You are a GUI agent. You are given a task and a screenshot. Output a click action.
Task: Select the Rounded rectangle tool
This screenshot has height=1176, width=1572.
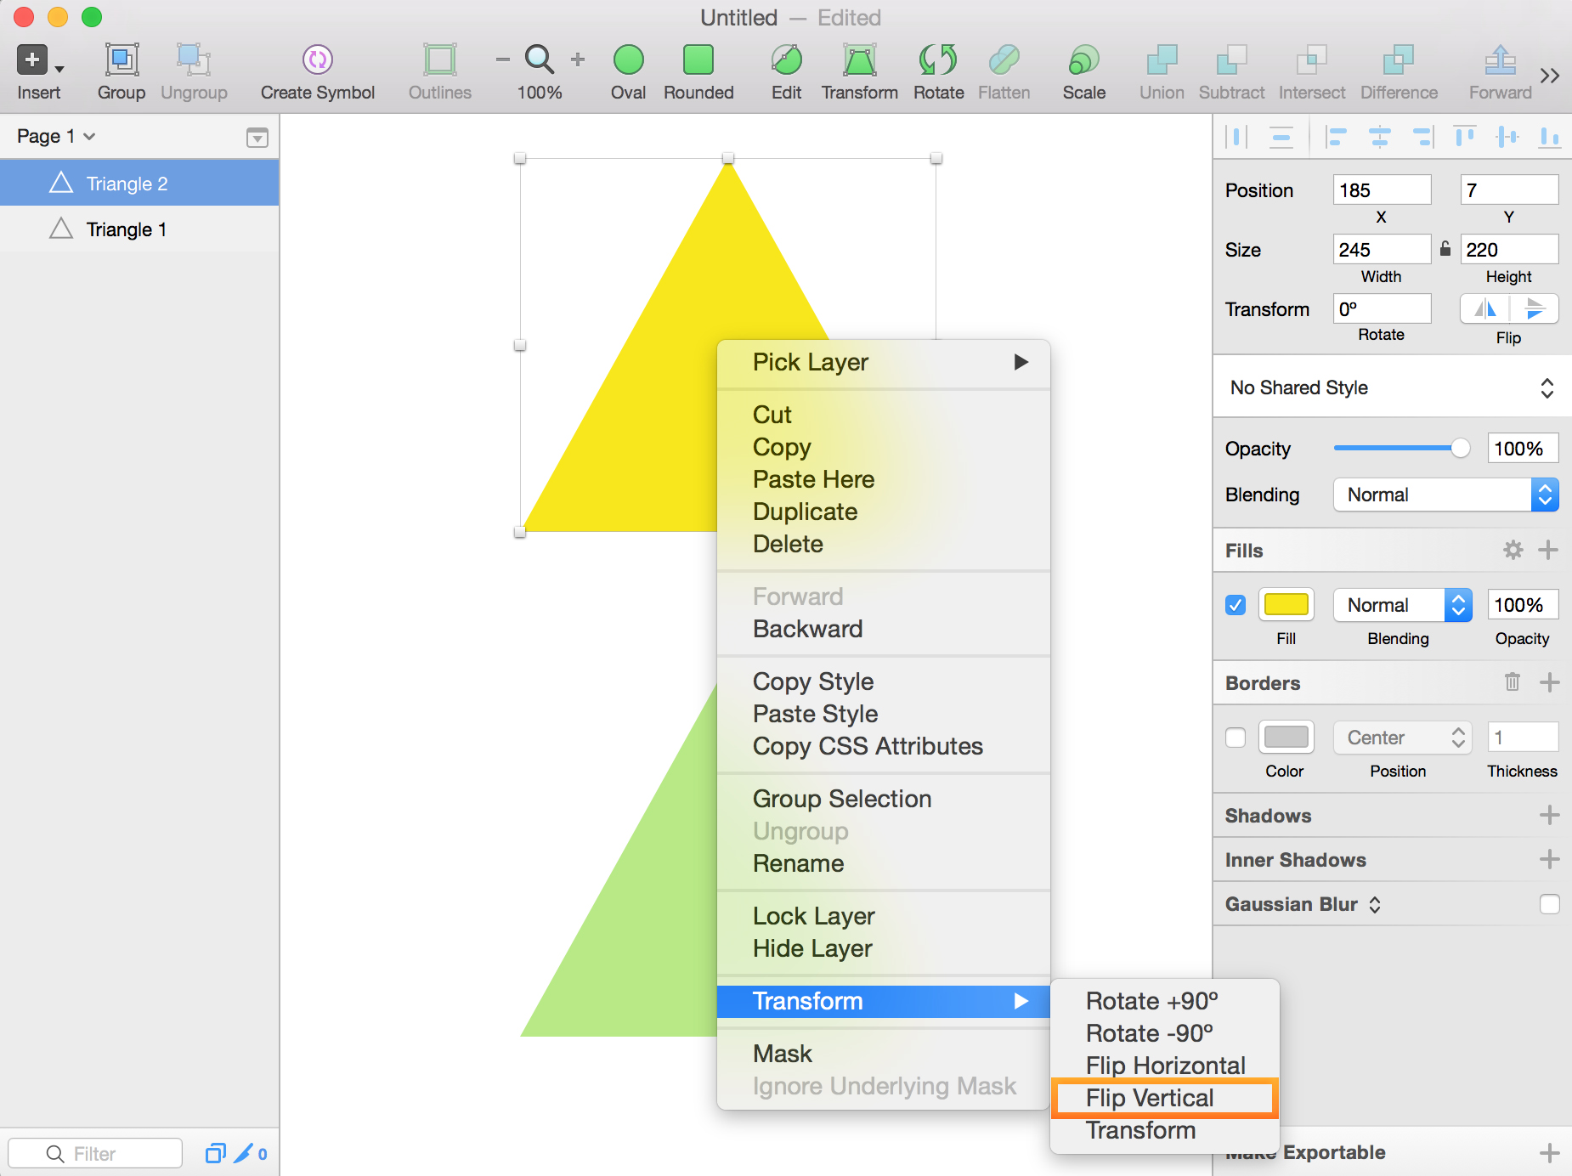click(x=698, y=60)
